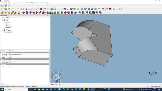
Task: Open the Redo history dropdown arrow
Action: click(20, 9)
